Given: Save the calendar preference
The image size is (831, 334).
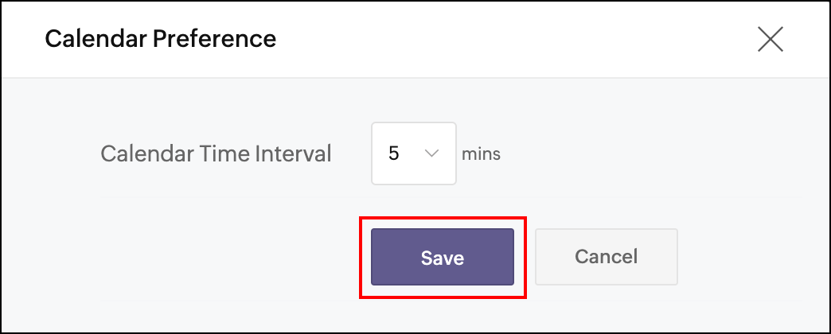Looking at the screenshot, I should [x=443, y=257].
